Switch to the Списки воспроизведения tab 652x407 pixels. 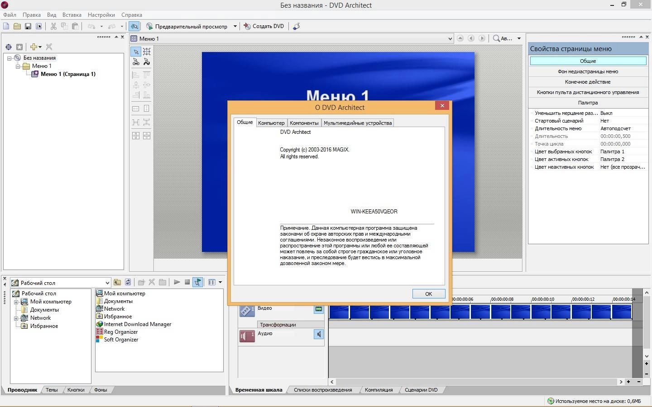tap(323, 390)
